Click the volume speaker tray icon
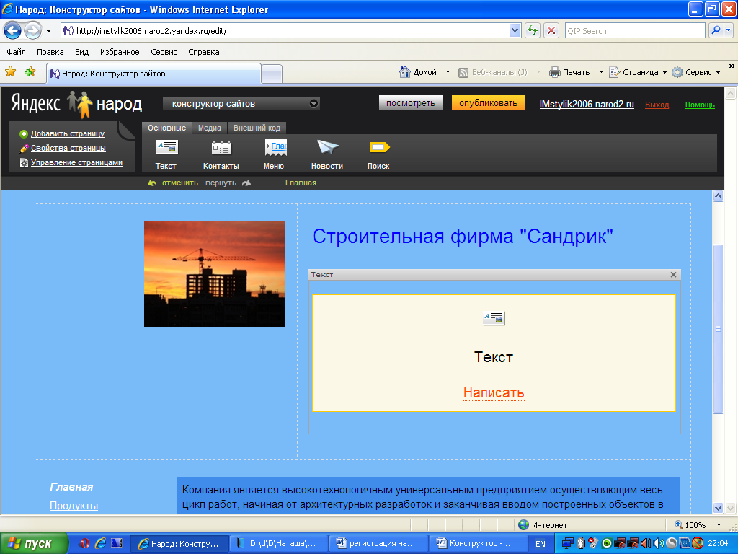 pos(659,543)
